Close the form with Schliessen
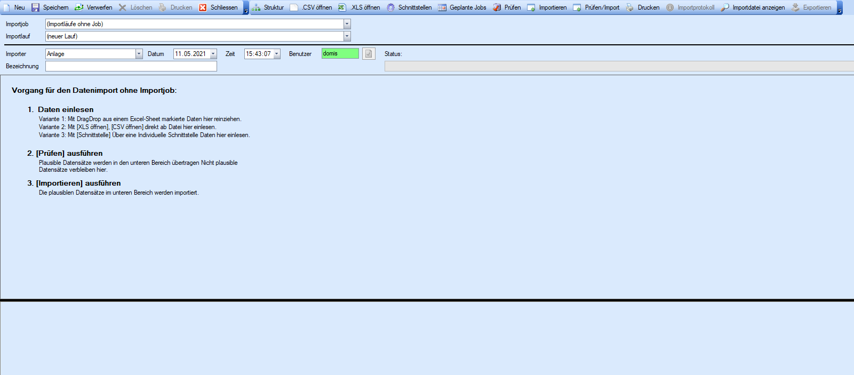 coord(218,7)
